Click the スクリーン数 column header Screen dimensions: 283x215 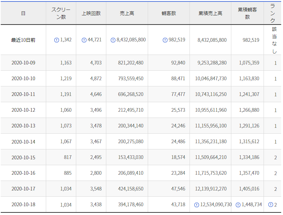coord(61,13)
